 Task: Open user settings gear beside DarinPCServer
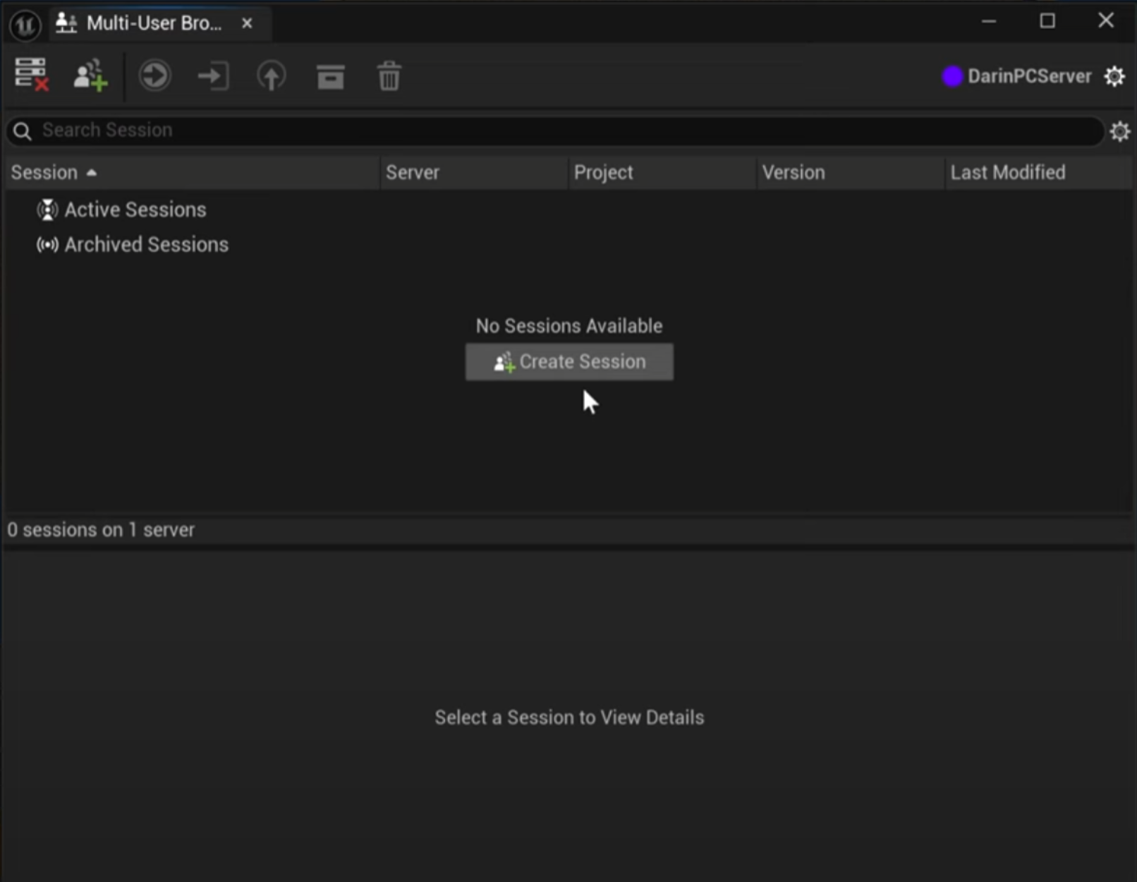coord(1114,76)
